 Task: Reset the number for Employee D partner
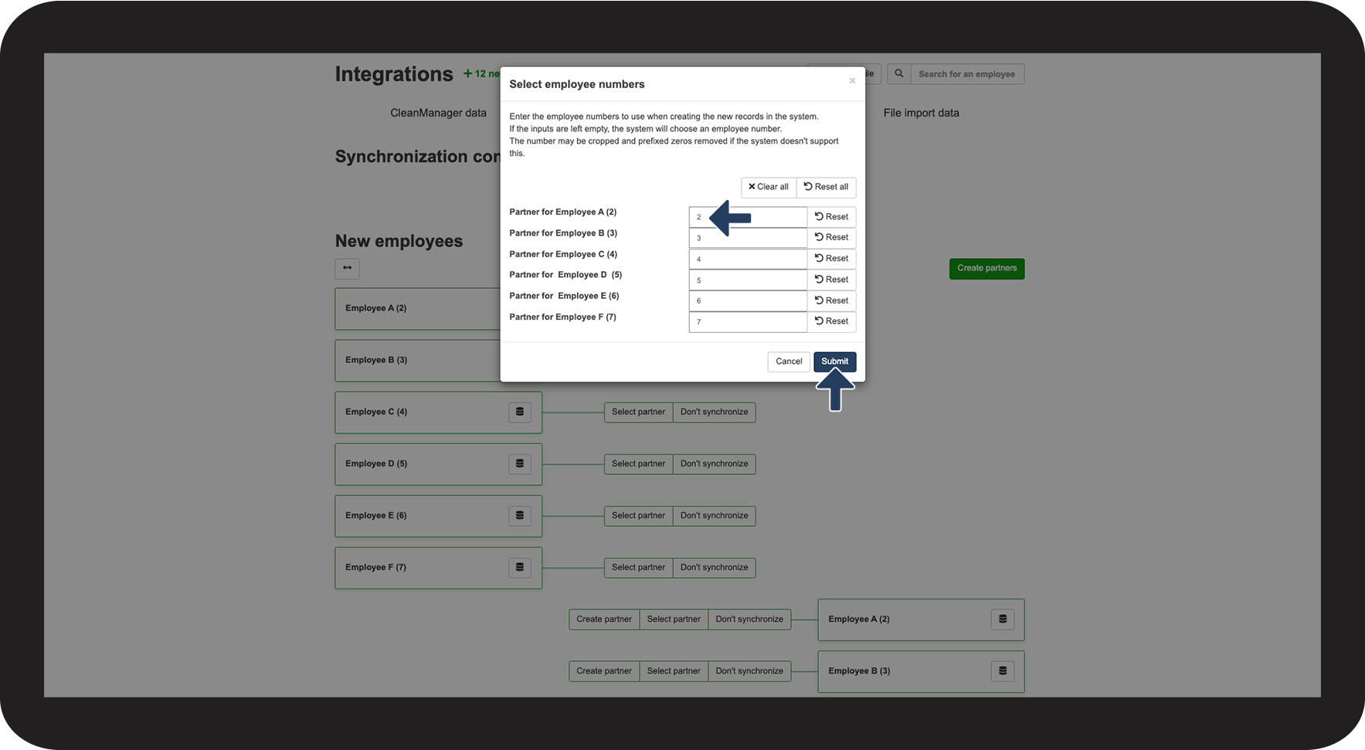click(x=831, y=280)
